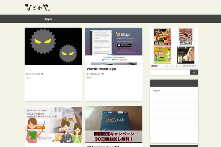
Task: Click clock icon beside 2015/11/25
Action: [x=27, y=74]
